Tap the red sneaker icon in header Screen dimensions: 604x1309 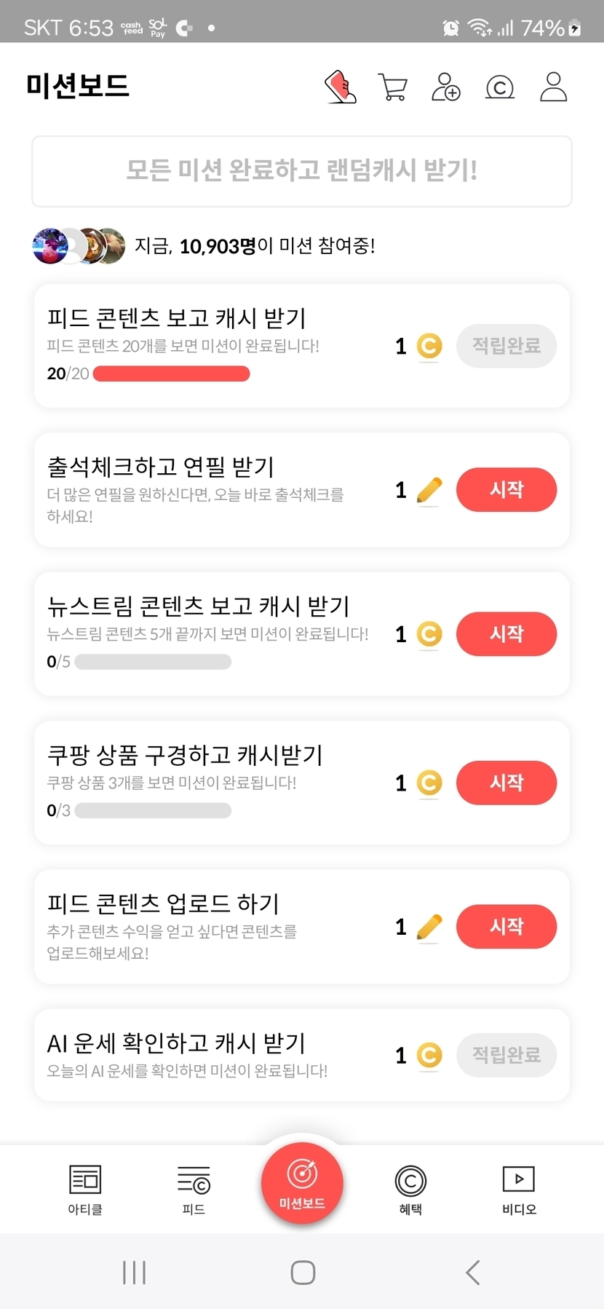pos(341,87)
